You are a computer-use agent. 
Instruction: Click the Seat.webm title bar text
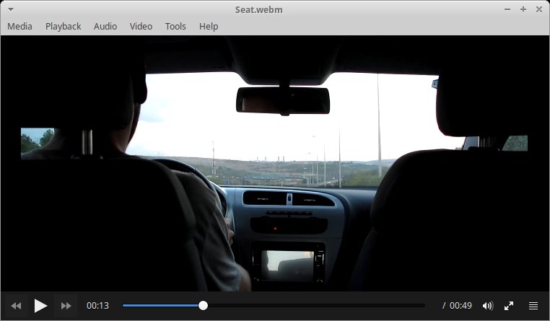coord(259,10)
